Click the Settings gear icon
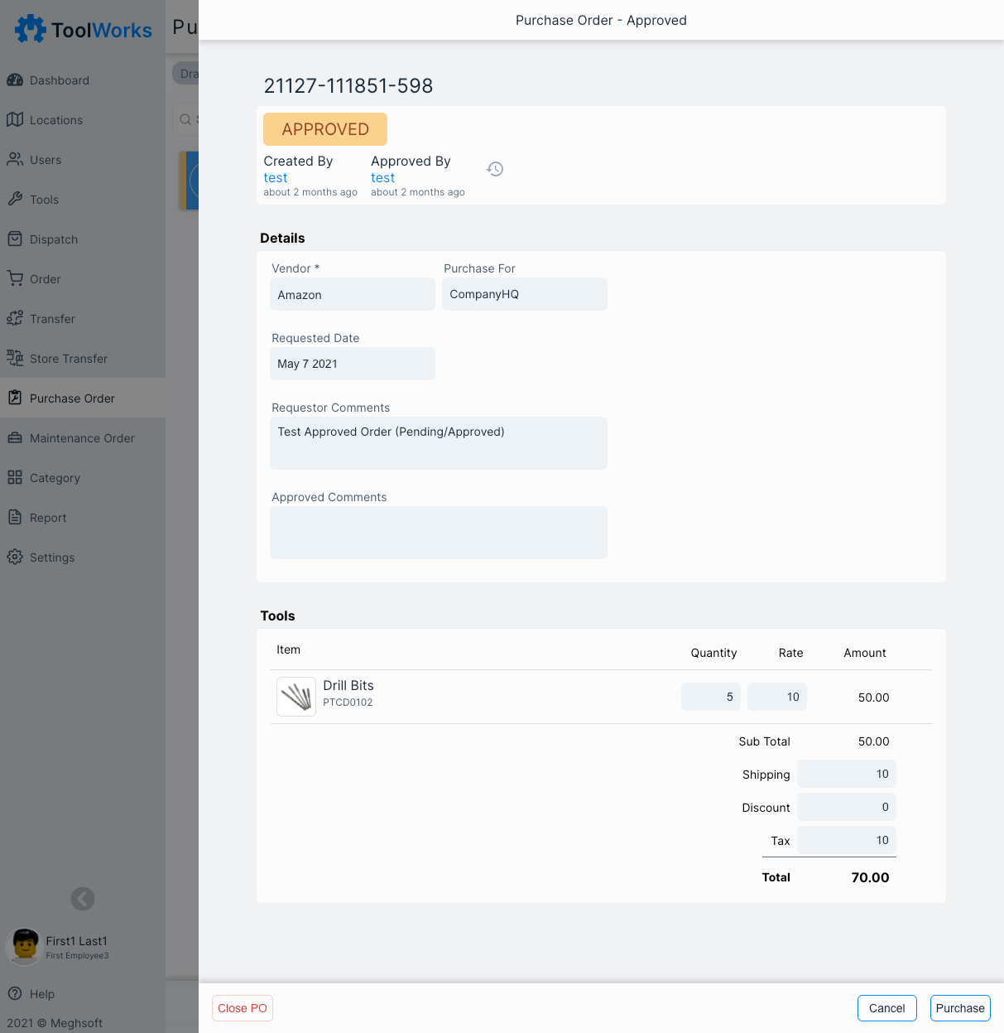 pyautogui.click(x=15, y=558)
